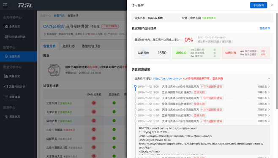
Task: Open 业务总览 in sidebar
Action: pyautogui.click(x=12, y=26)
